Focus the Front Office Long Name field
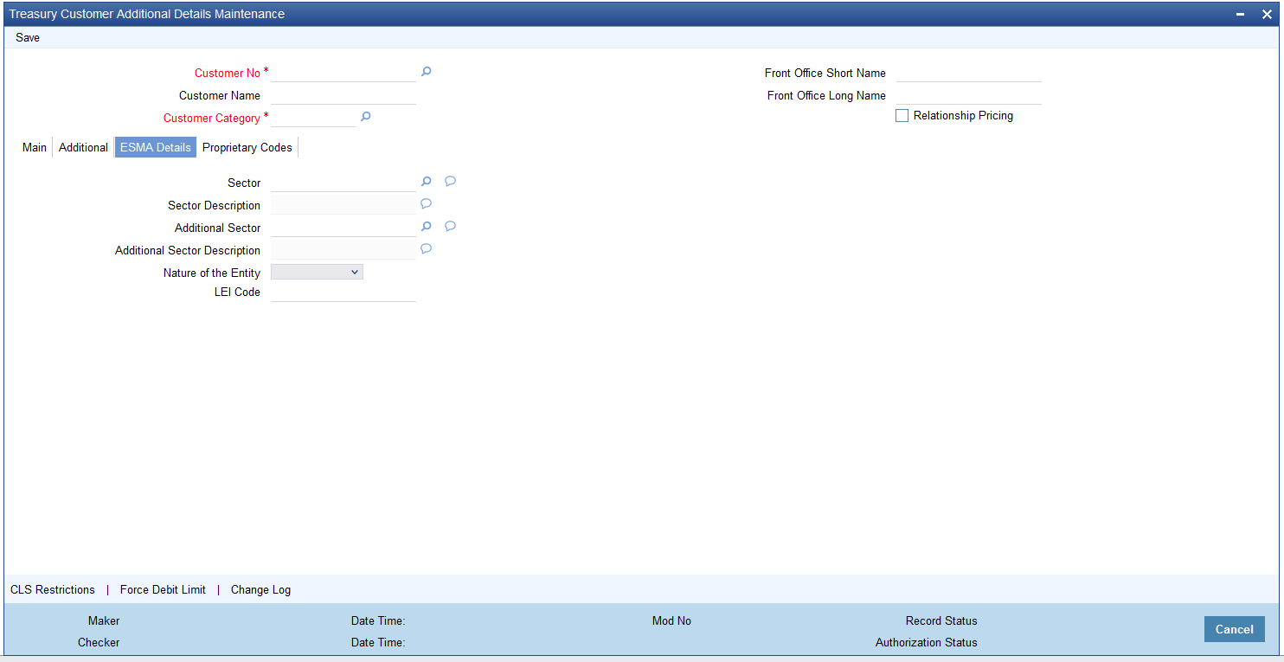Image resolution: width=1284 pixels, height=662 pixels. [969, 95]
